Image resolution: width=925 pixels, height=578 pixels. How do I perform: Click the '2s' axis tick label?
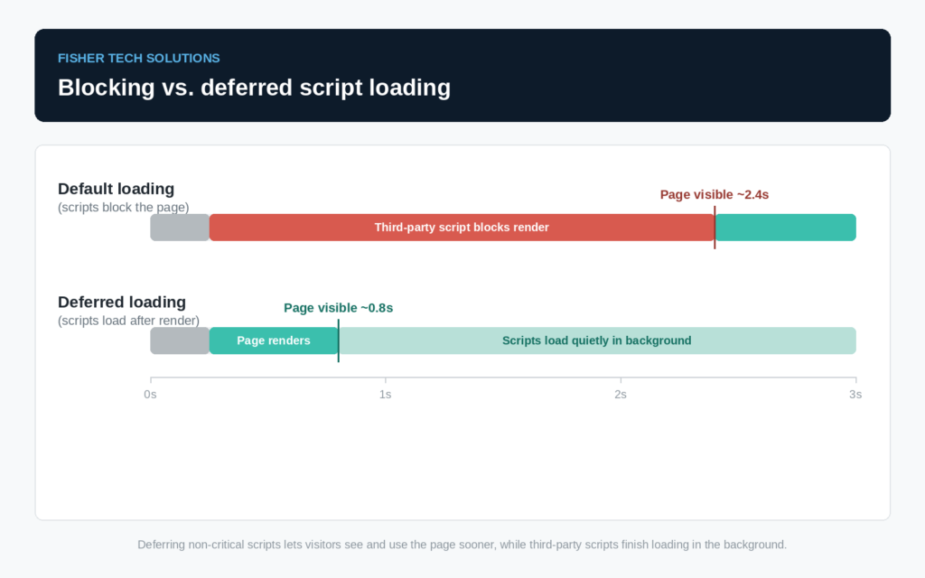click(621, 395)
